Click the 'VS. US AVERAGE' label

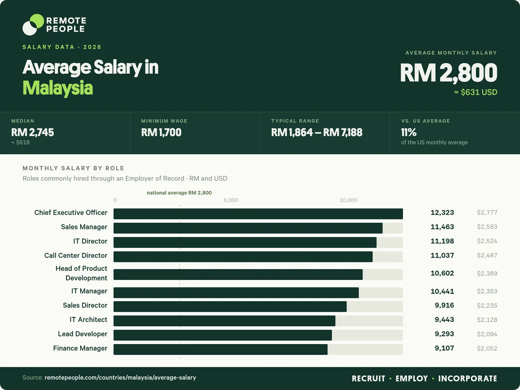point(426,121)
